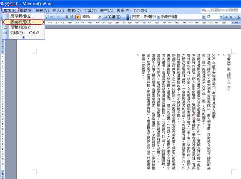The width and height of the screenshot is (241, 179).
Task: Expand the File menu with bottom chevron
Action: click(23, 37)
